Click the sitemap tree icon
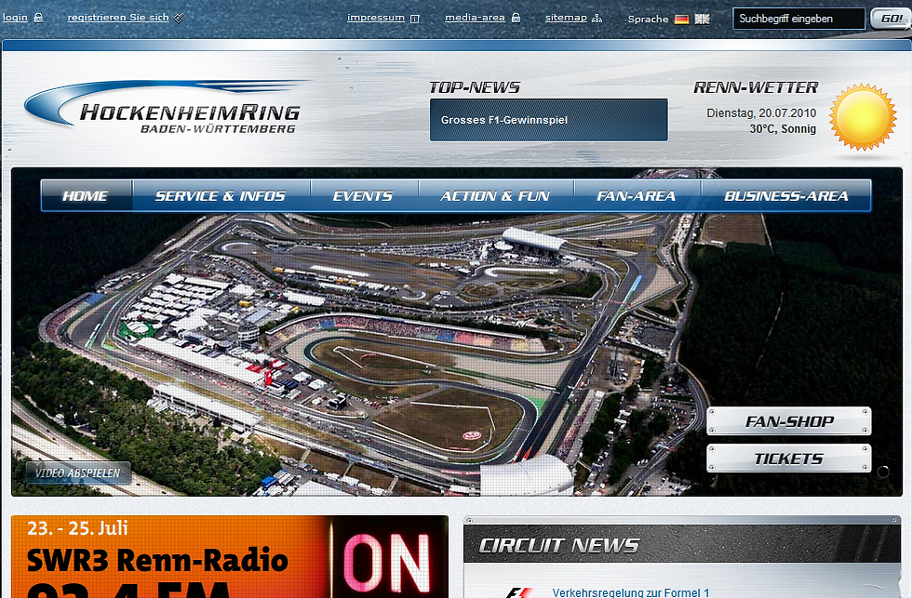This screenshot has height=598, width=912. [597, 19]
